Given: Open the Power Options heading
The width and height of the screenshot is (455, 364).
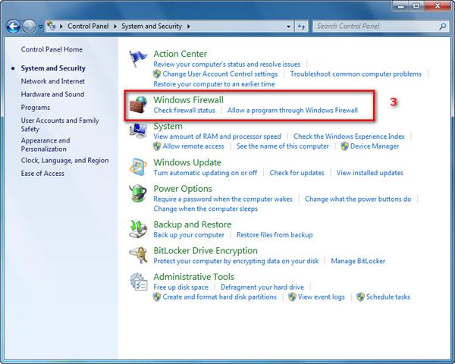Looking at the screenshot, I should tap(183, 189).
